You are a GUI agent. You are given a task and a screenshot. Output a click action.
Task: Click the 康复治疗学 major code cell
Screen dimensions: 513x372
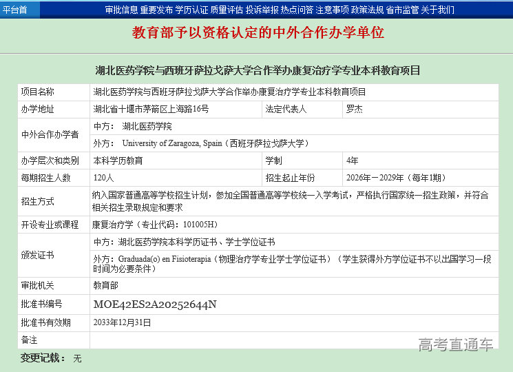155,225
